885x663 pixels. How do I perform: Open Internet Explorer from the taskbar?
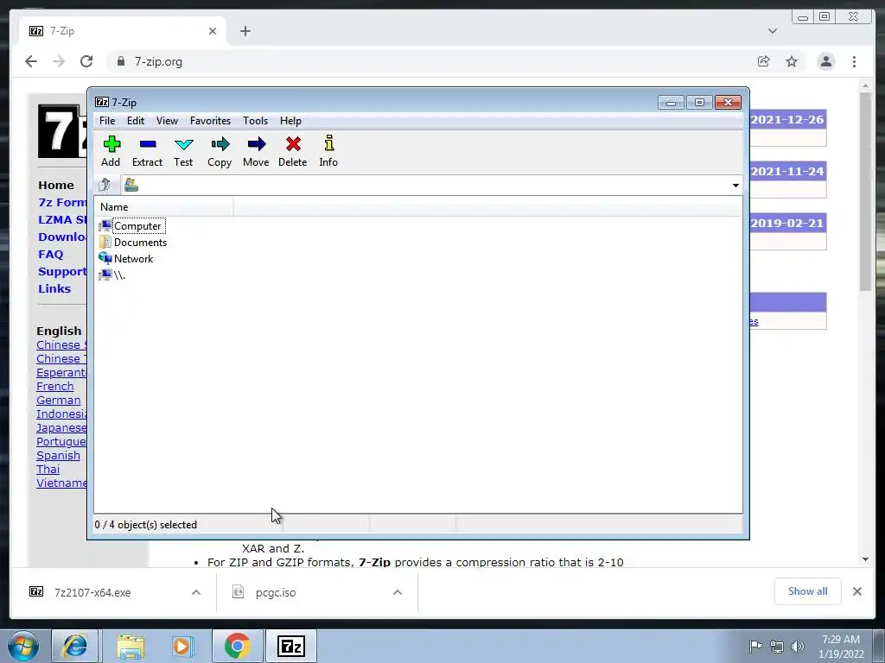click(x=75, y=646)
